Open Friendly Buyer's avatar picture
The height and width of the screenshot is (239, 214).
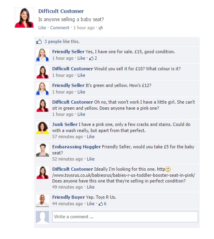point(42,200)
